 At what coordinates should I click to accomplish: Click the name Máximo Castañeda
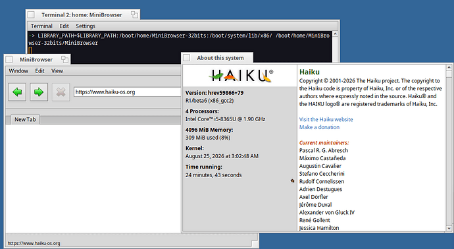click(x=322, y=158)
